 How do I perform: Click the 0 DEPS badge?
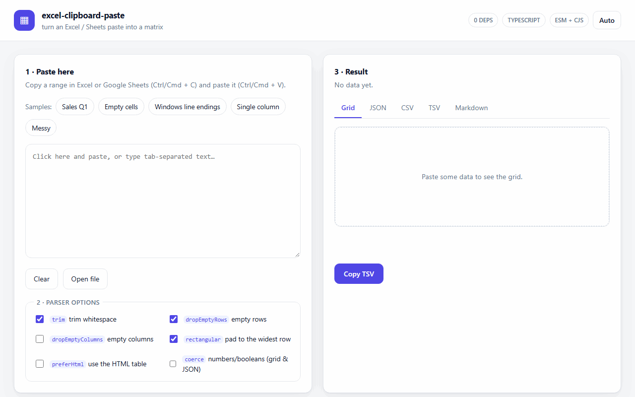coord(483,20)
